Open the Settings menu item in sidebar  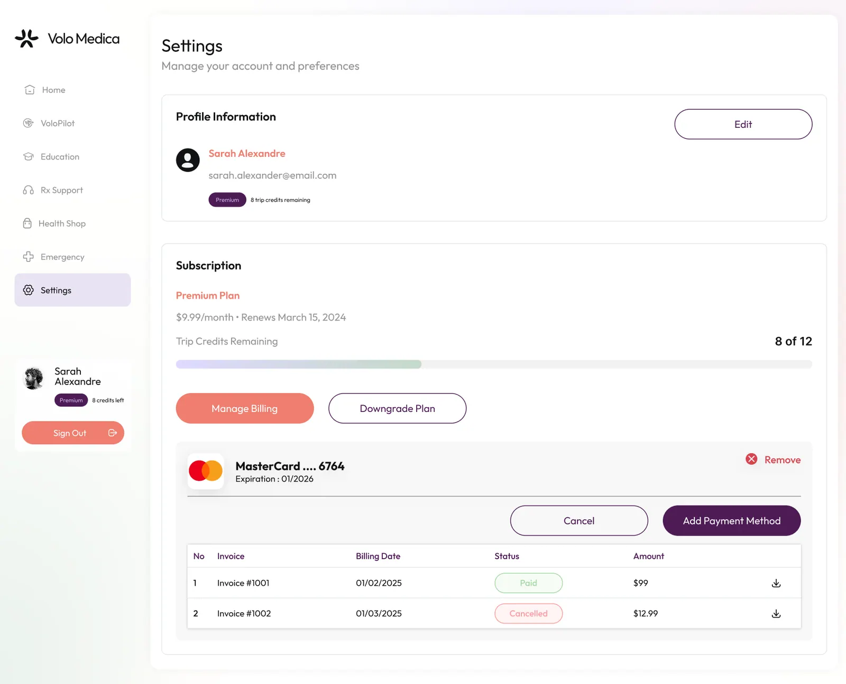(72, 290)
